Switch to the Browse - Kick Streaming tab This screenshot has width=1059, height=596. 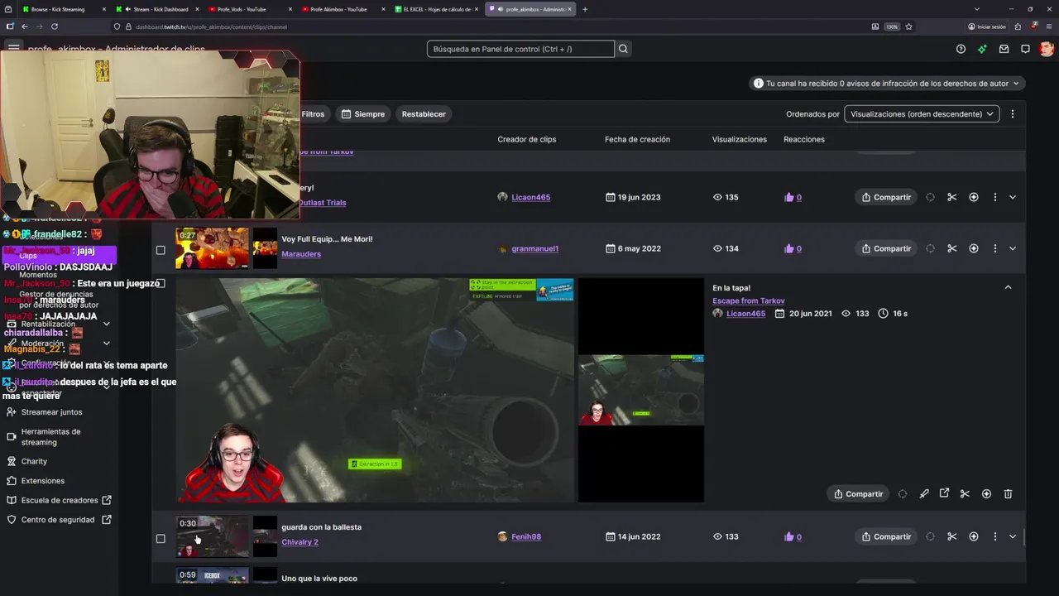point(64,9)
